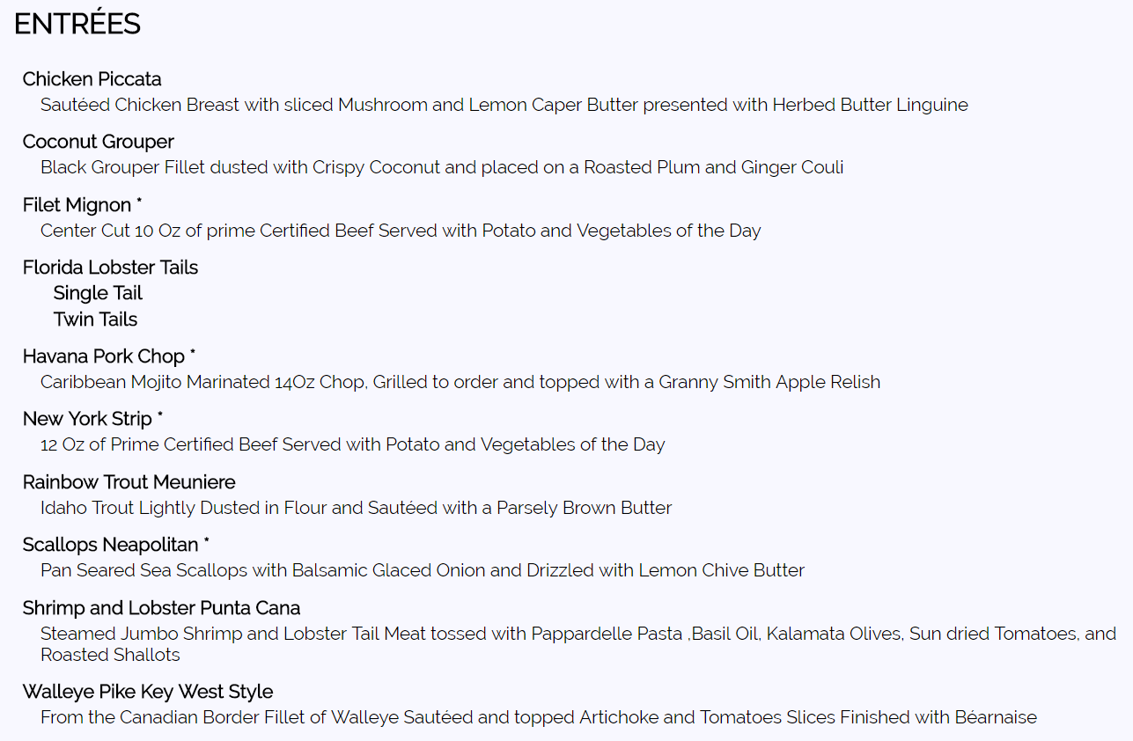Click the 12 Oz Prime Certified Beef description
The width and height of the screenshot is (1133, 741).
point(352,444)
